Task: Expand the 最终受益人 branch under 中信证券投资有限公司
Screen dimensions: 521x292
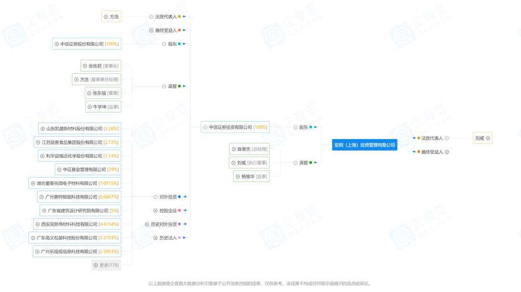Action: pos(151,30)
